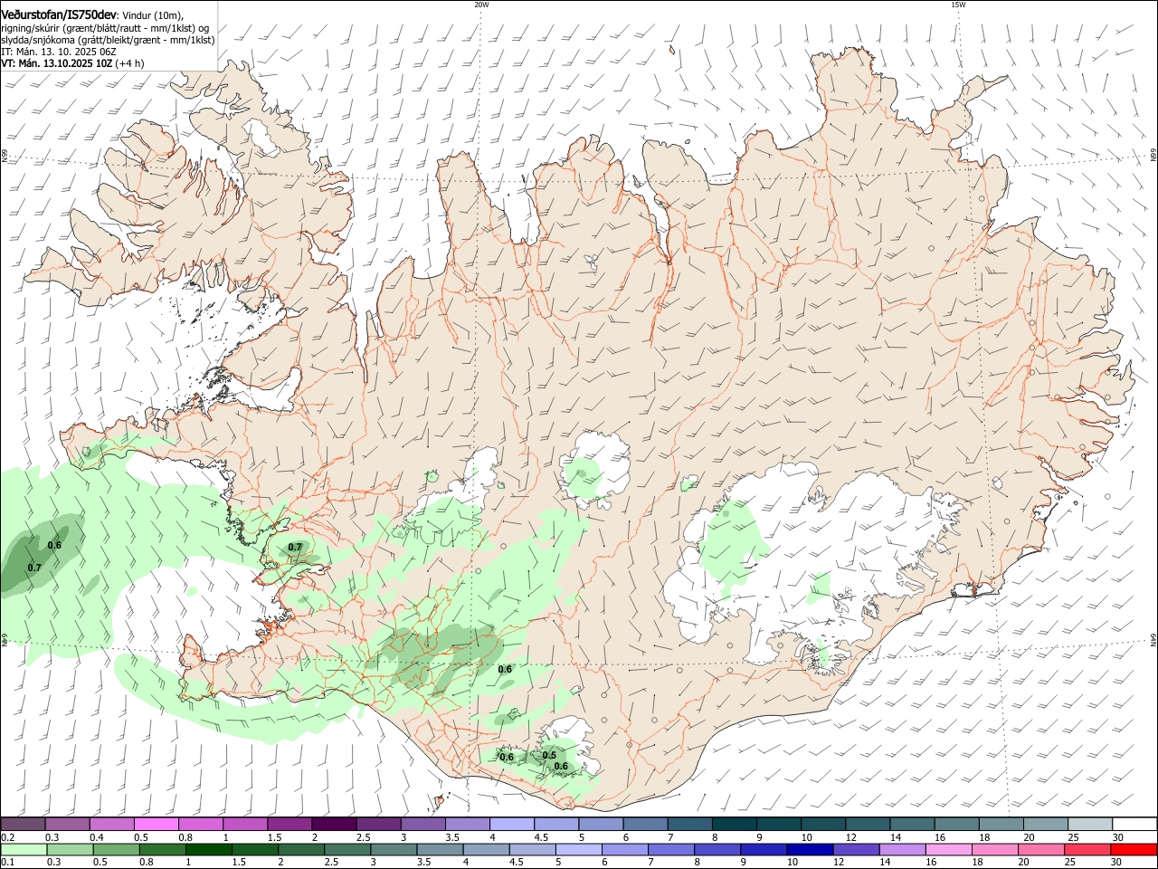
Task: Click the 0.7 value over the sea in the west
Action: tap(34, 568)
